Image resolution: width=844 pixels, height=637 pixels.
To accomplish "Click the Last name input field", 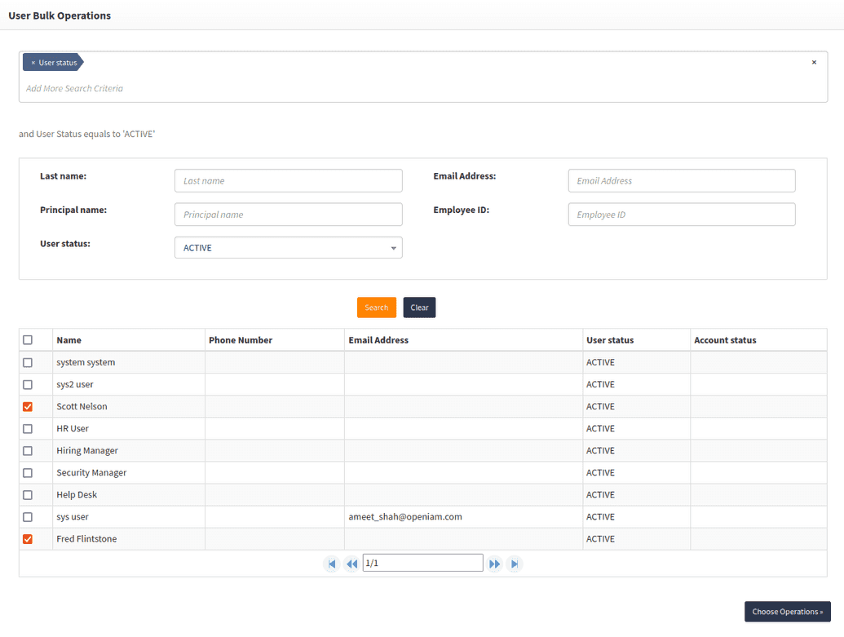I will click(x=288, y=180).
